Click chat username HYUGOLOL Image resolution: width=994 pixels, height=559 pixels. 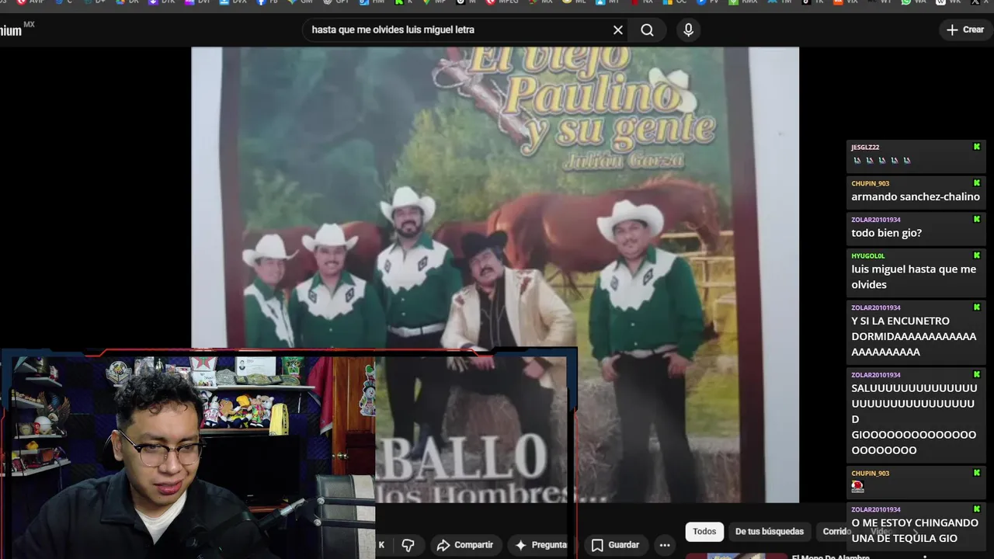click(x=868, y=256)
